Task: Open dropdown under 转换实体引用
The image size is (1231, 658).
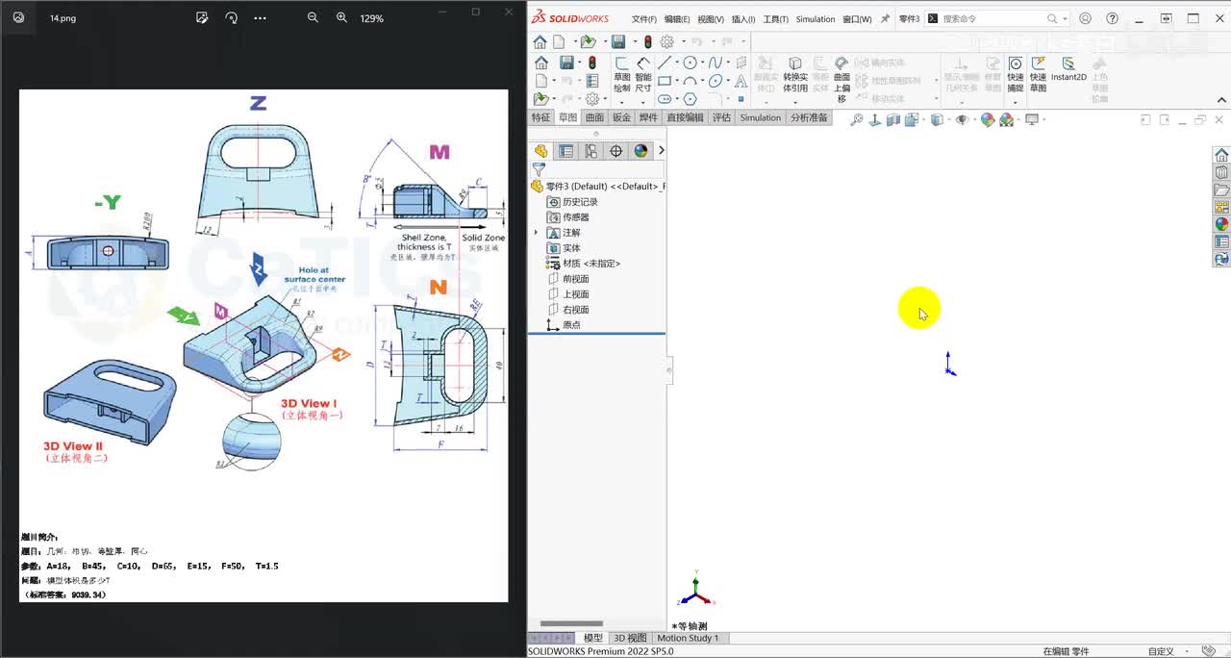Action: pyautogui.click(x=795, y=101)
